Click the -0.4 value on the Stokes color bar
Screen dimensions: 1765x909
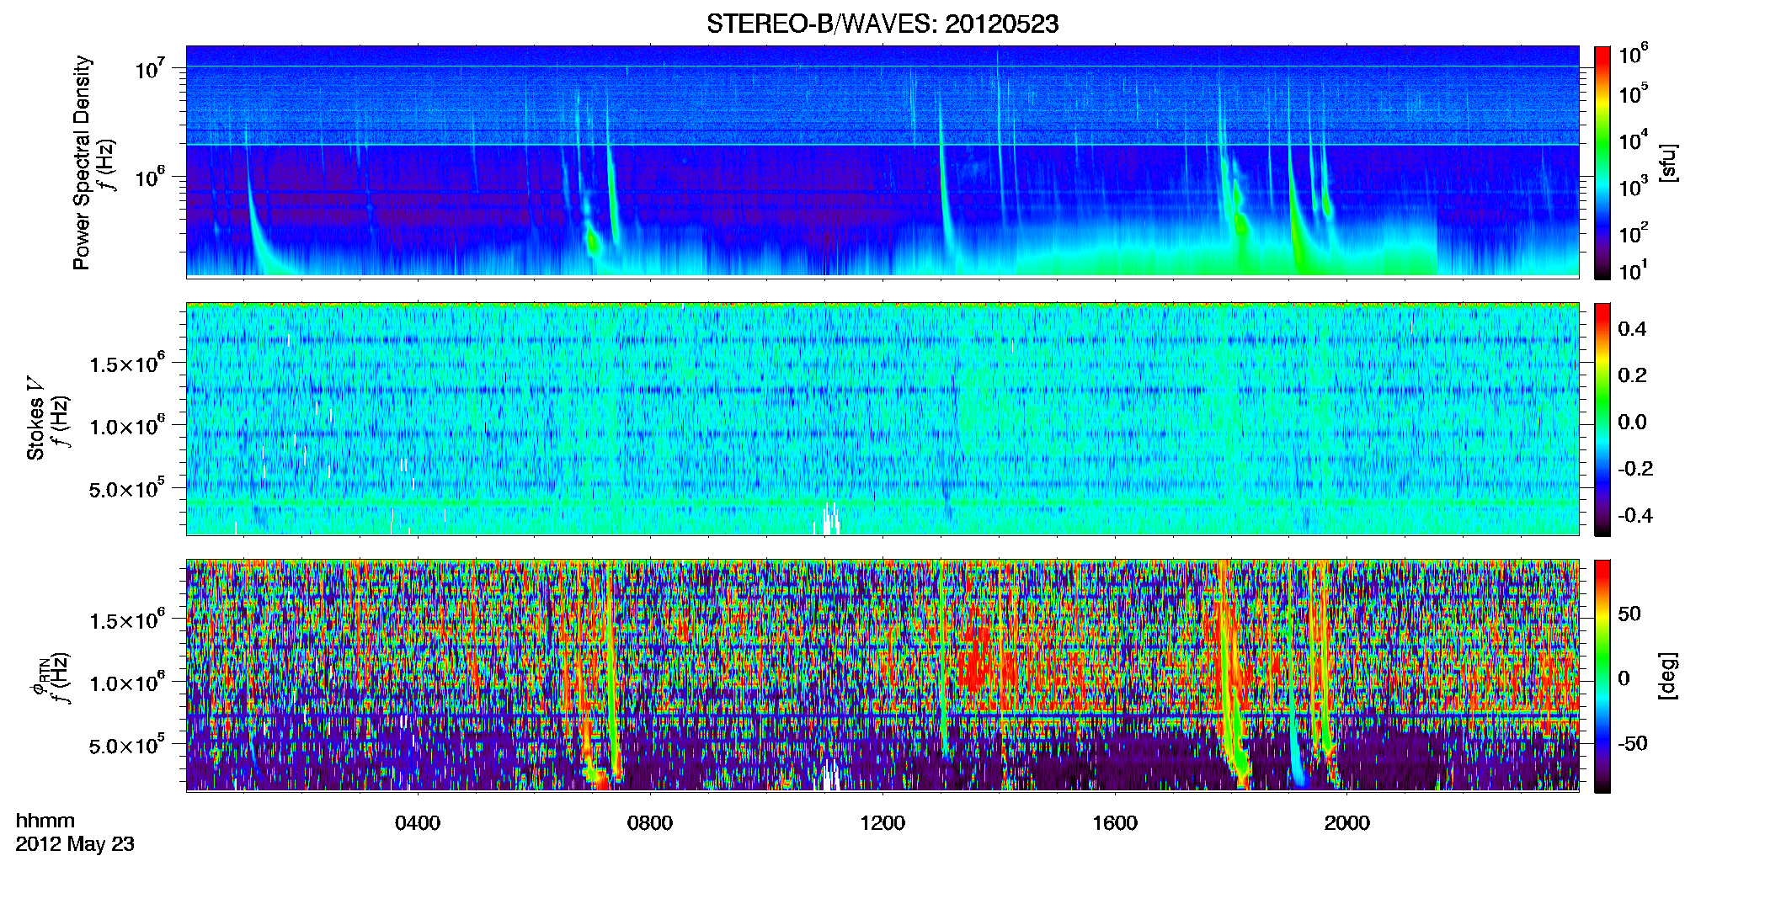click(x=1635, y=515)
